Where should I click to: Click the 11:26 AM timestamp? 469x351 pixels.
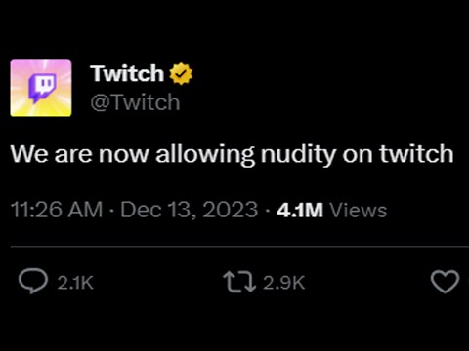click(57, 210)
